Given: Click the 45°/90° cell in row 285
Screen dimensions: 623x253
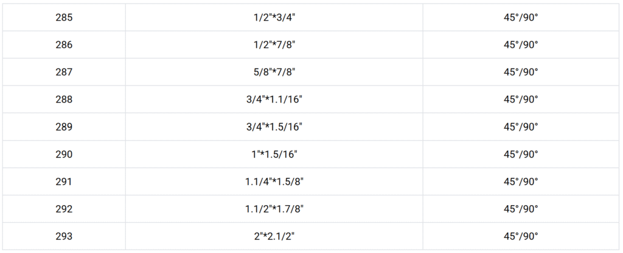Looking at the screenshot, I should click(521, 18).
